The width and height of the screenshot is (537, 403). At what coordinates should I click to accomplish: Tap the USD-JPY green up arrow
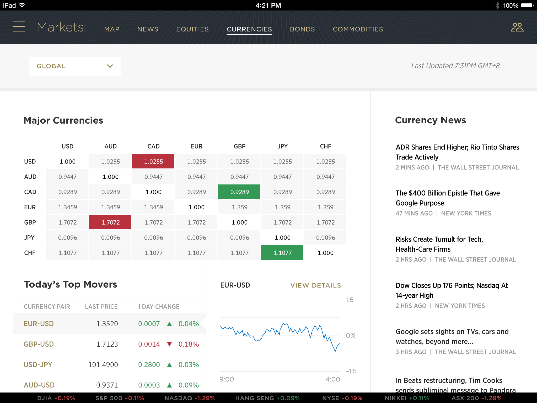tap(169, 365)
